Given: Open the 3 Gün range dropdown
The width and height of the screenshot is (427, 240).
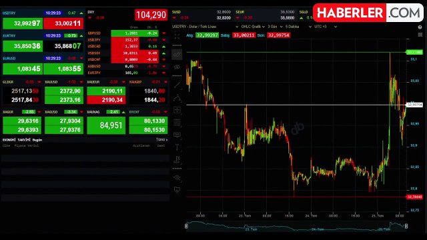Looking at the screenshot, I should (275, 27).
